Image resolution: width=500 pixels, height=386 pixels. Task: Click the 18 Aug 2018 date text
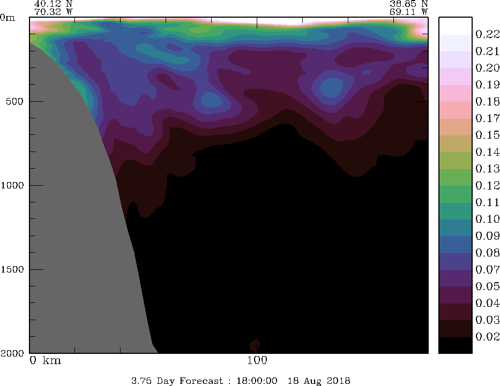(x=319, y=381)
